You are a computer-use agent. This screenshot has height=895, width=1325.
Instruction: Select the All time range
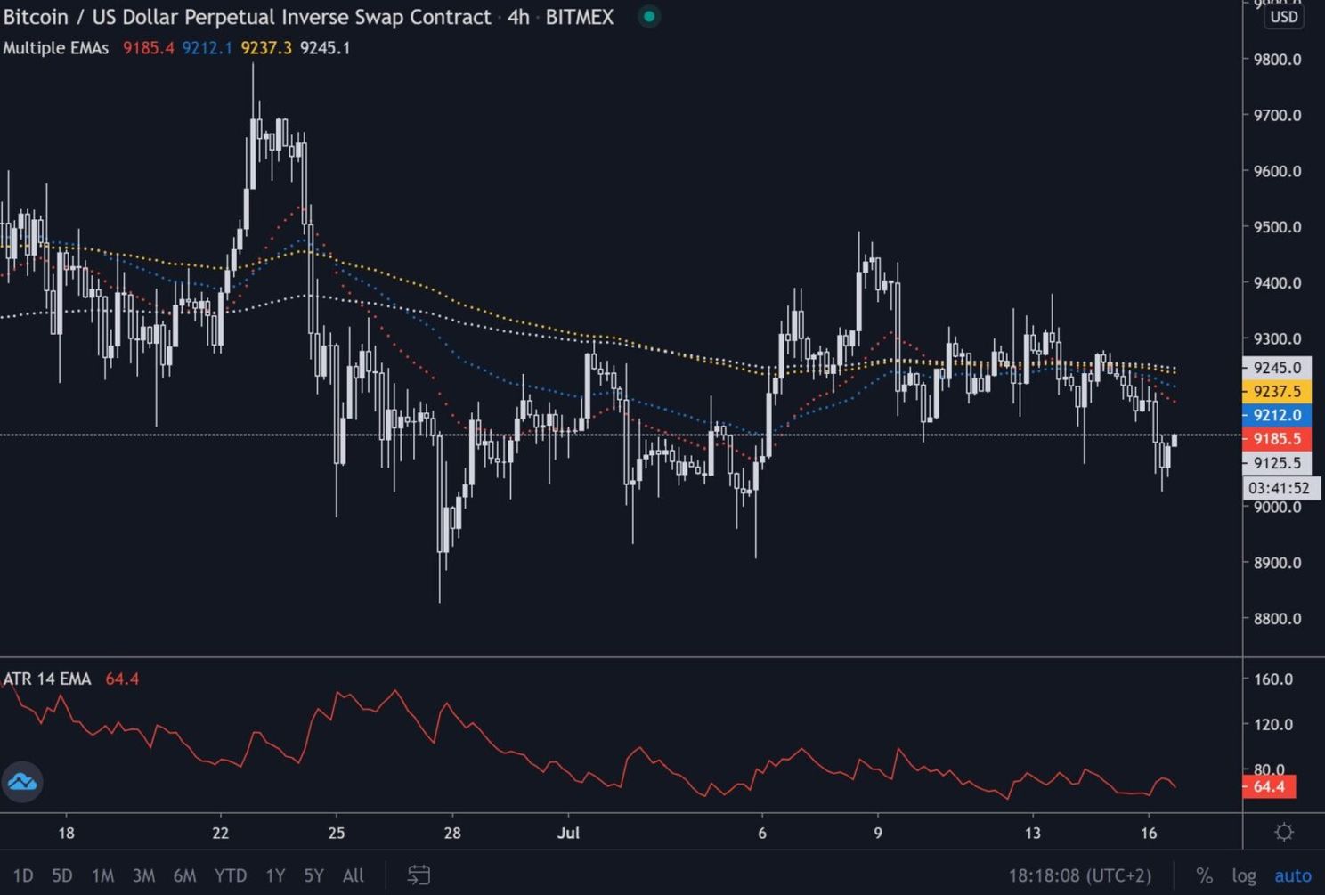coord(354,875)
